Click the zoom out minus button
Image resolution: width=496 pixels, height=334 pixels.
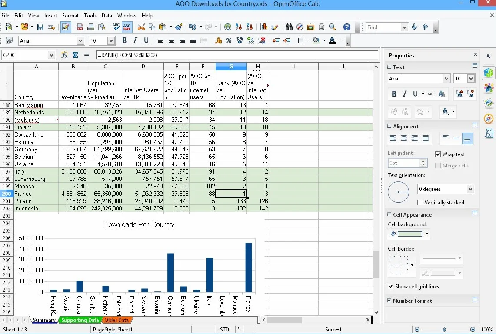click(417, 330)
